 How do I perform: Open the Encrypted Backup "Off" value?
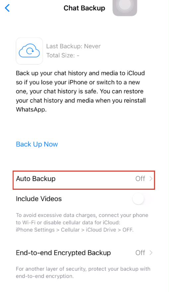(x=140, y=253)
